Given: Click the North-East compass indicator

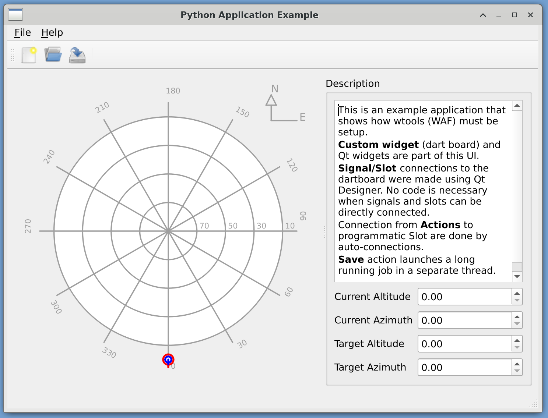Looking at the screenshot, I should point(281,104).
